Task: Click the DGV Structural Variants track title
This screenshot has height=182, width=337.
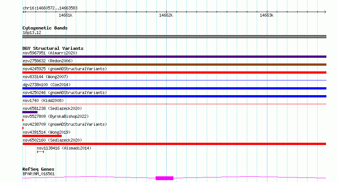Action: coord(53,48)
